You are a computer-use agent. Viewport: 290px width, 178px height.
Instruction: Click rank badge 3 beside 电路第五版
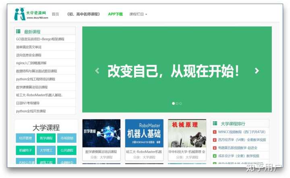pos(215,148)
